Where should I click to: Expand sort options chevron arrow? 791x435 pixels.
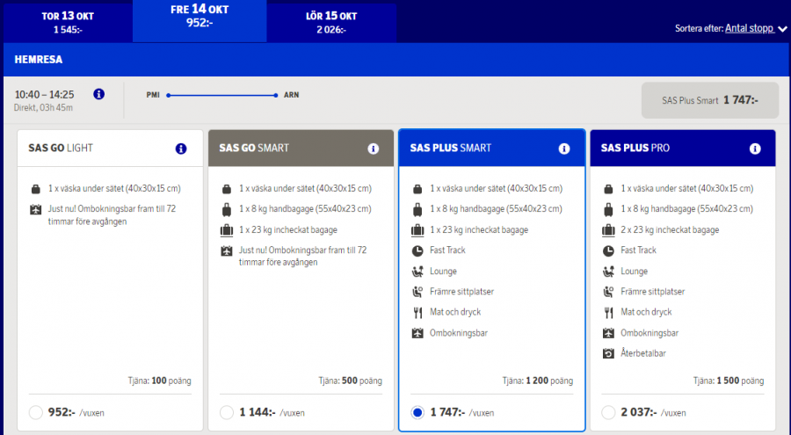tap(782, 29)
